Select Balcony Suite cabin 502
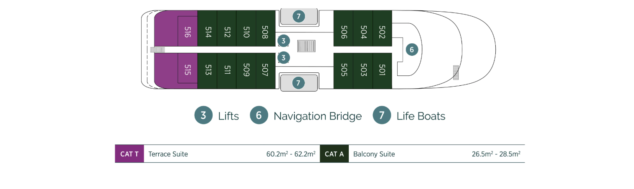The height and width of the screenshot is (189, 634). [x=382, y=32]
